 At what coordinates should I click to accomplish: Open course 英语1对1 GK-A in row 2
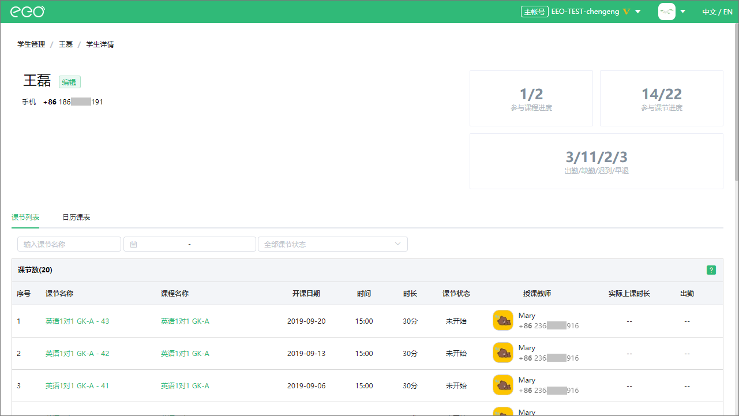pos(185,354)
